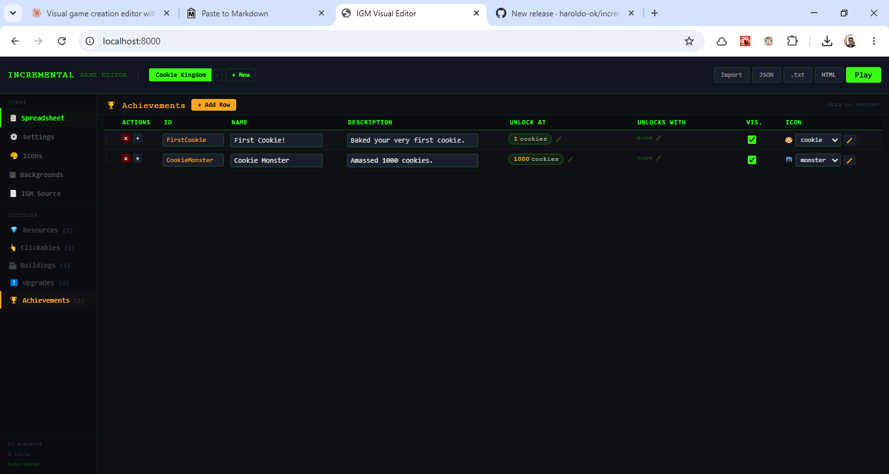Edit description 'Amassed 1000 cookies.'
Viewport: 889px width, 474px height.
click(x=413, y=160)
